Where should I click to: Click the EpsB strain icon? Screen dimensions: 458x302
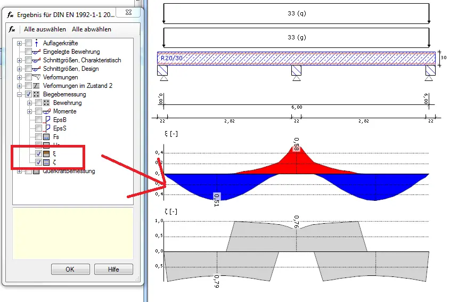tap(47, 120)
